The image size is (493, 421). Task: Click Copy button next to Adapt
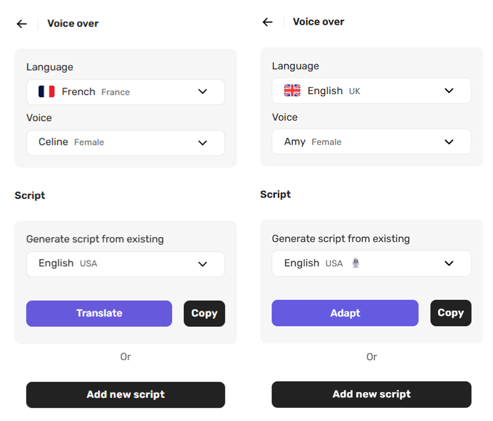pos(451,313)
